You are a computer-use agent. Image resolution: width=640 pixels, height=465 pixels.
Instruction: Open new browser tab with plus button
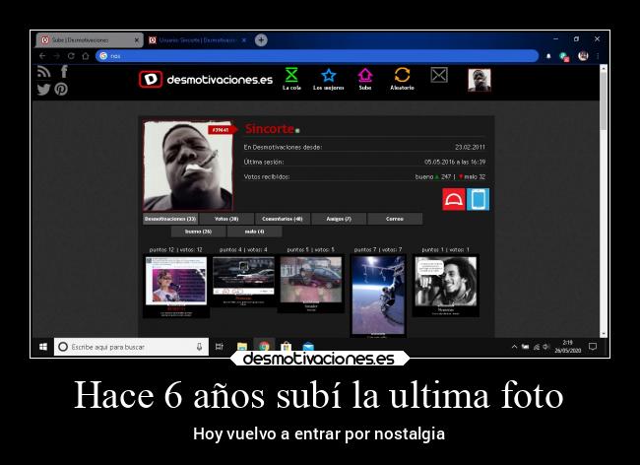tap(261, 40)
